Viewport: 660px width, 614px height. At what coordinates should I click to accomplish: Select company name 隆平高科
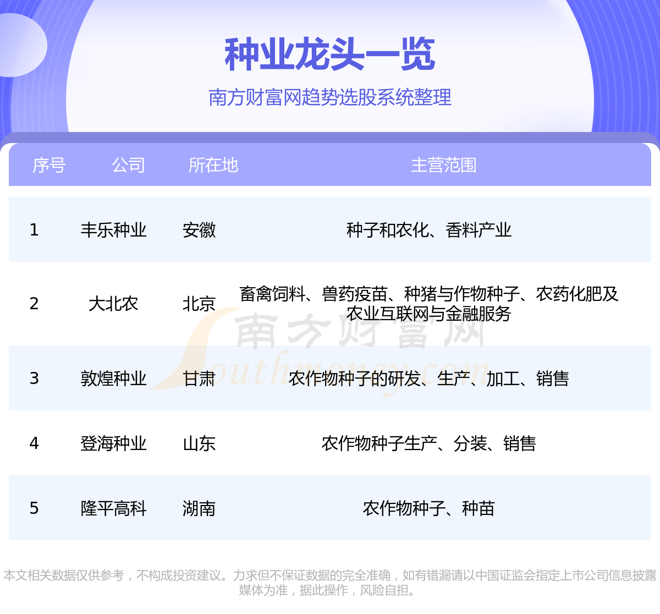click(114, 508)
